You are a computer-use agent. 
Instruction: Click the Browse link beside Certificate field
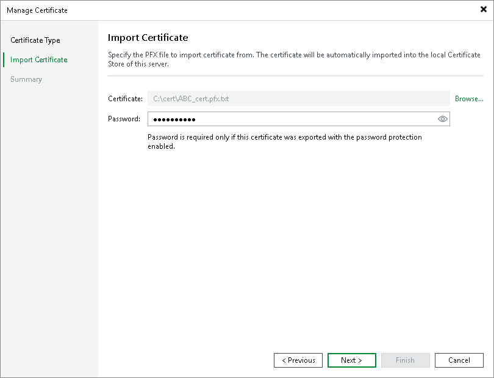[469, 98]
